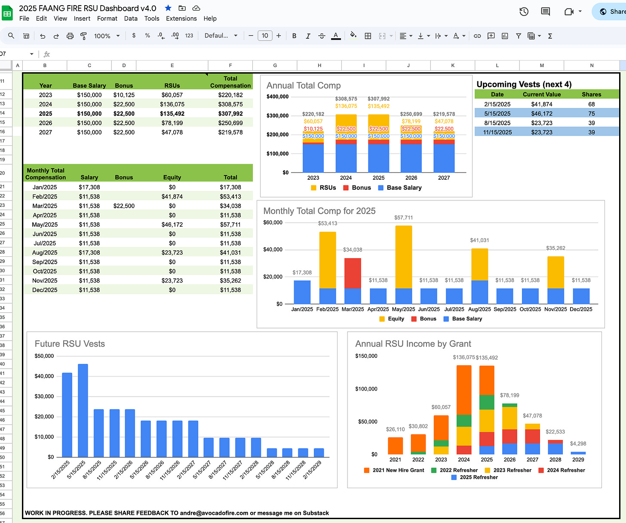This screenshot has height=523, width=626.
Task: Open the name box dropdown arrow
Action: 31,54
